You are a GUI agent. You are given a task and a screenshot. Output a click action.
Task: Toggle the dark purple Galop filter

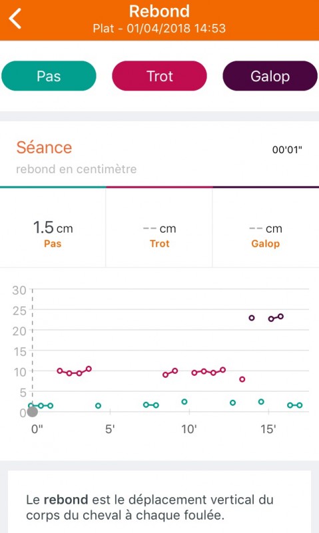coord(270,76)
